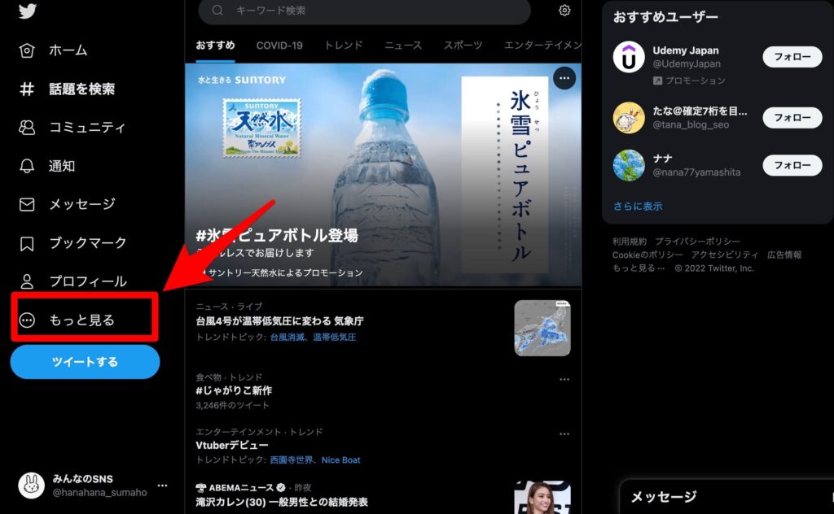Select the おすすめ tab
834x514 pixels.
[x=215, y=45]
